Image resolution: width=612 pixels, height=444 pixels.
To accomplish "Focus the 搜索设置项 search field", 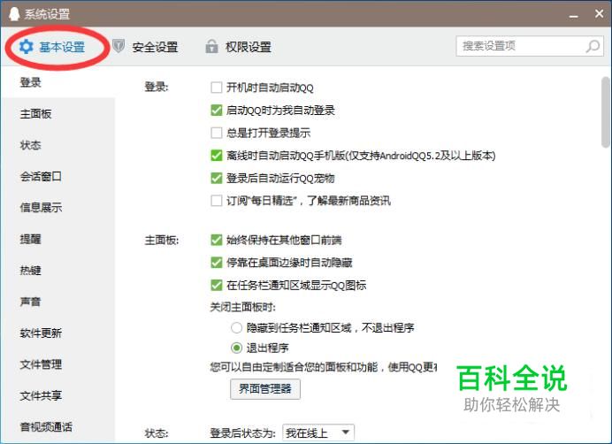I will pos(530,46).
